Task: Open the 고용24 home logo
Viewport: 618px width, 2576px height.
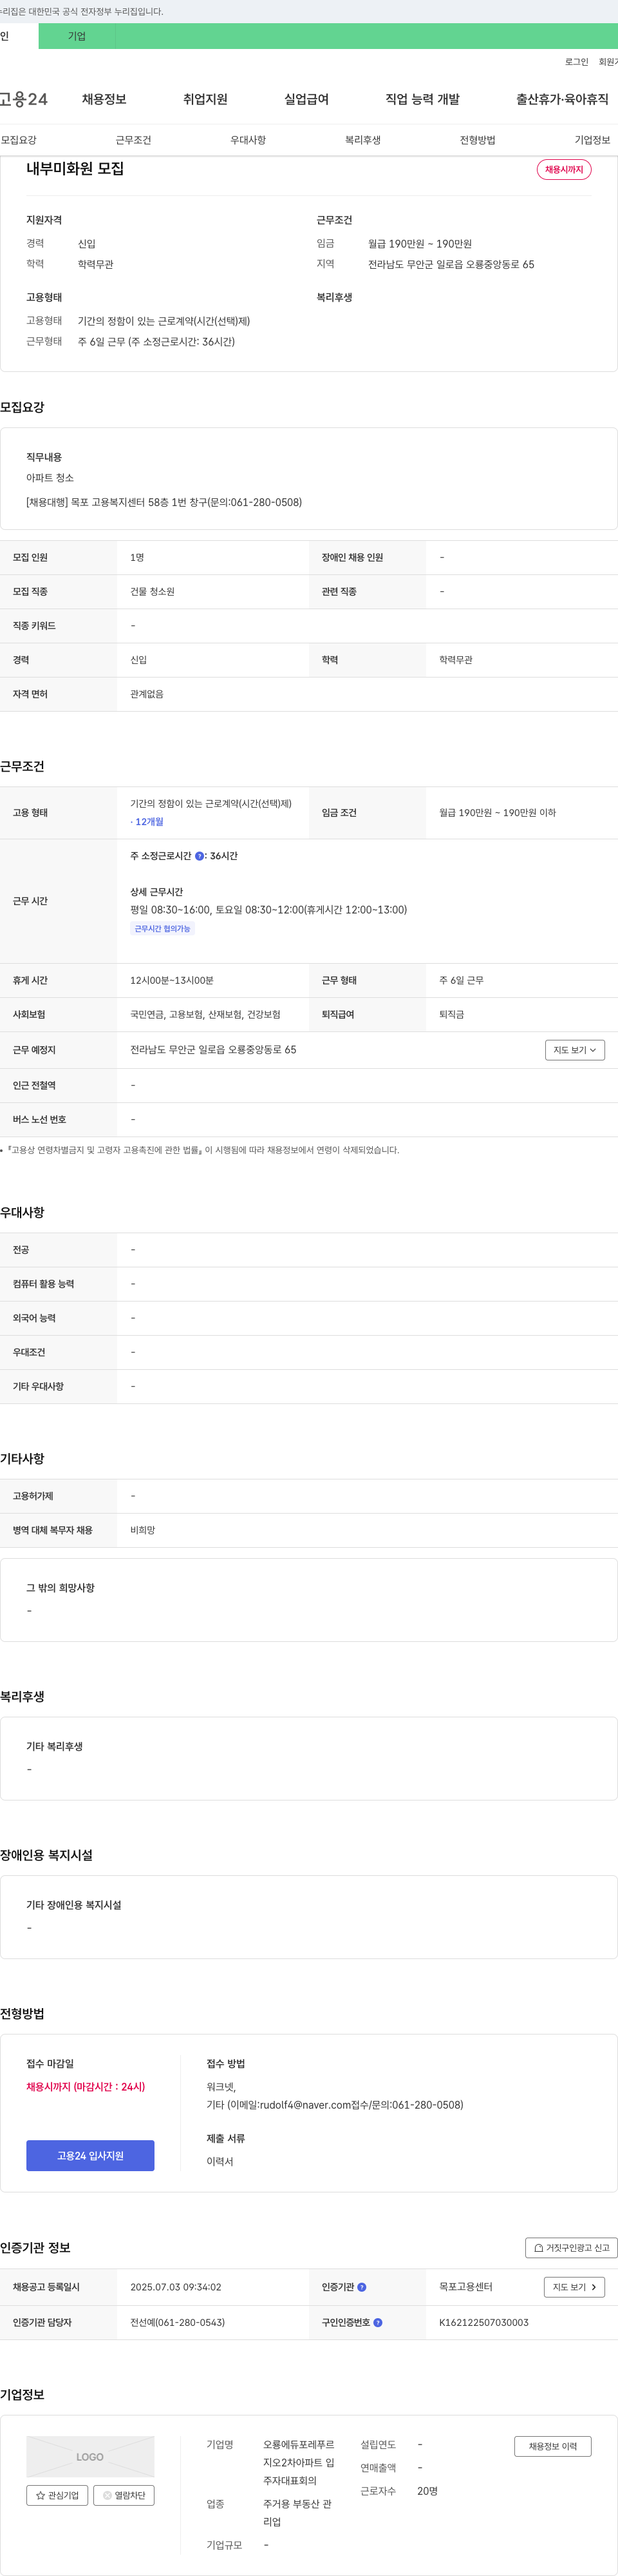Action: [23, 99]
